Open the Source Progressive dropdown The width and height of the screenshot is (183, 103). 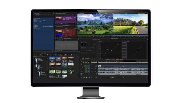pos(90,53)
